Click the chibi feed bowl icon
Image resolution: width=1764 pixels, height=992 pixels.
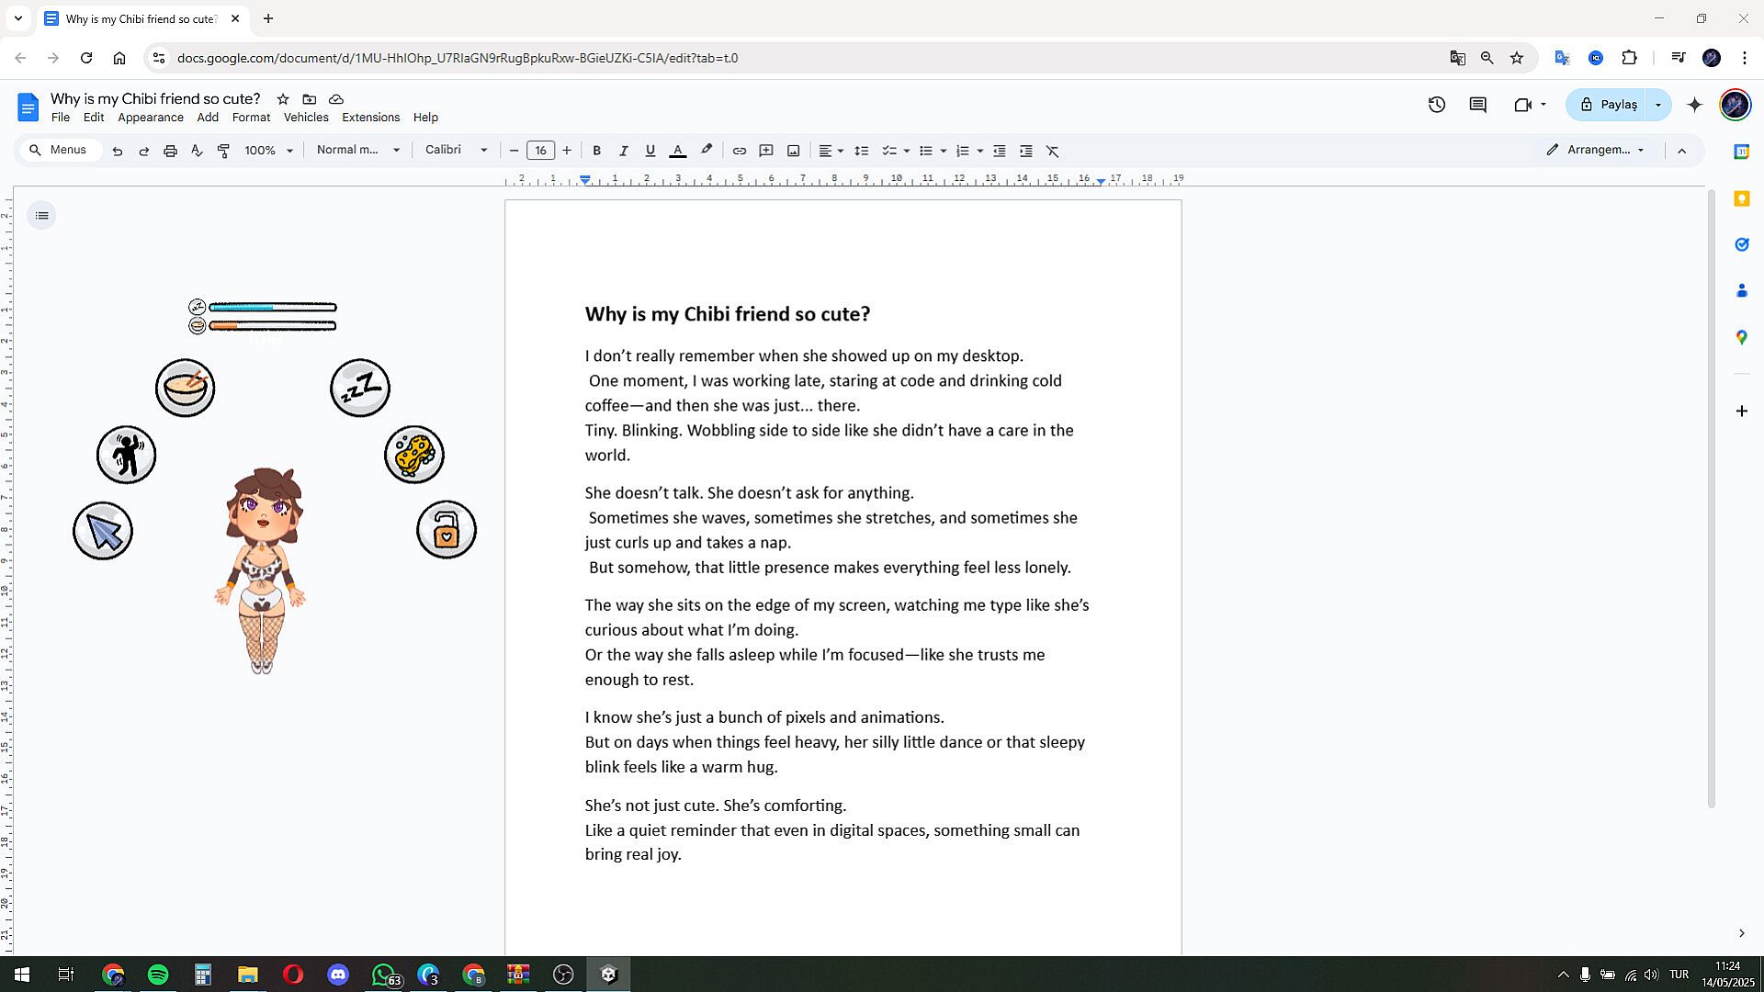coord(185,388)
